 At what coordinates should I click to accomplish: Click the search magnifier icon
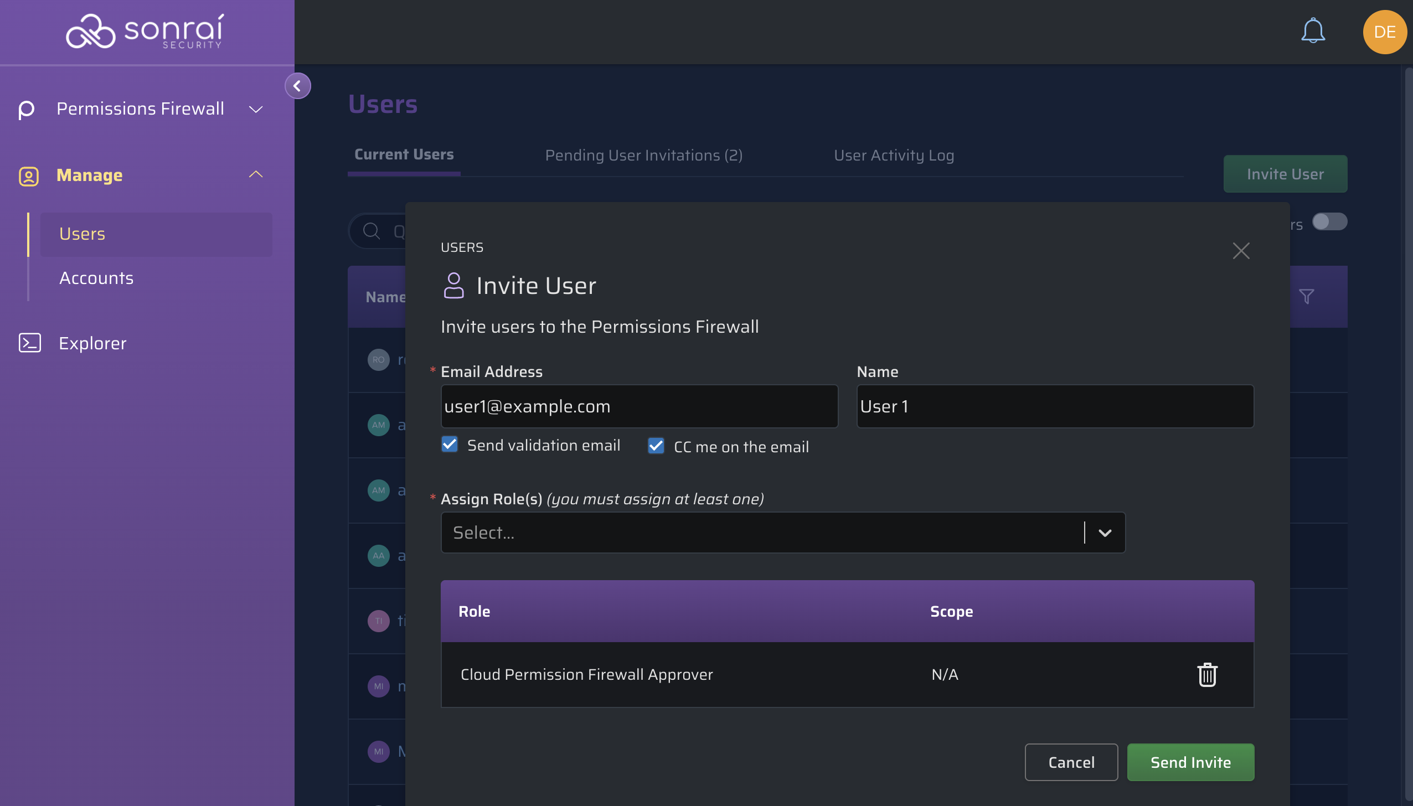[x=372, y=231]
